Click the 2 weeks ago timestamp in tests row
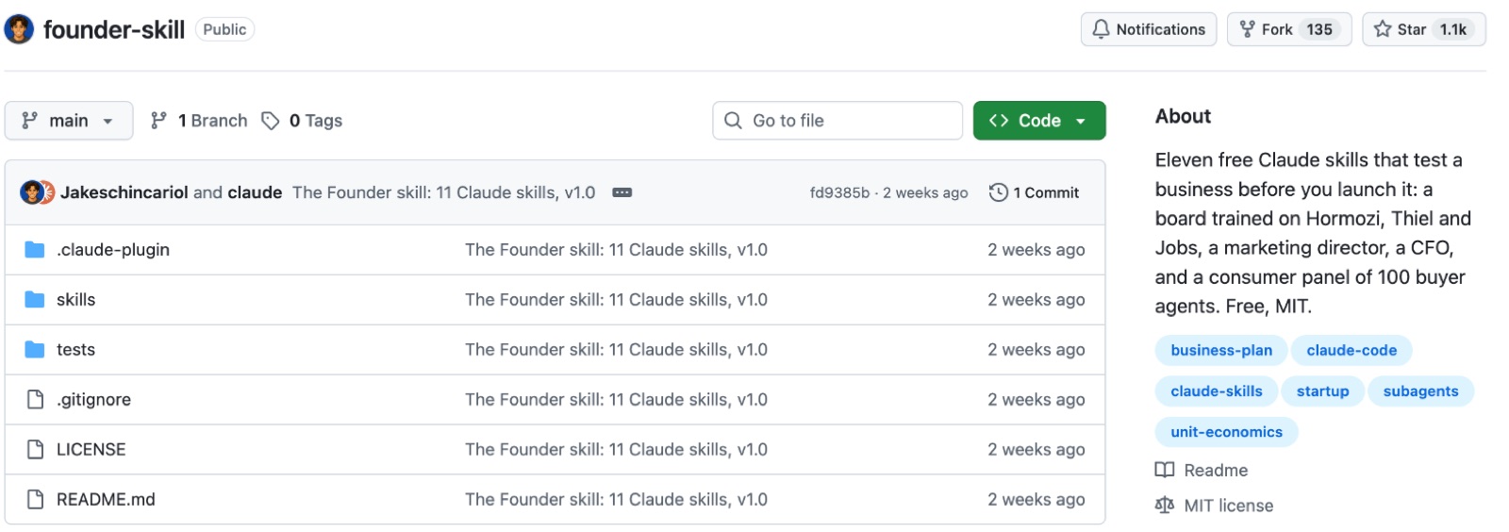 [1036, 350]
